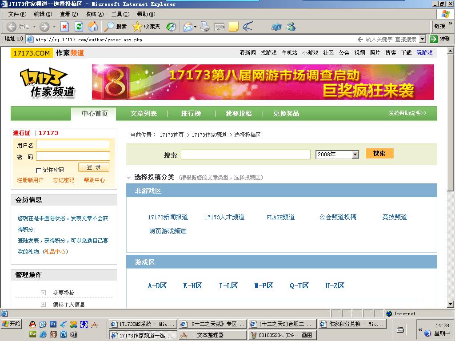Open the History clock icon

(x=171, y=27)
